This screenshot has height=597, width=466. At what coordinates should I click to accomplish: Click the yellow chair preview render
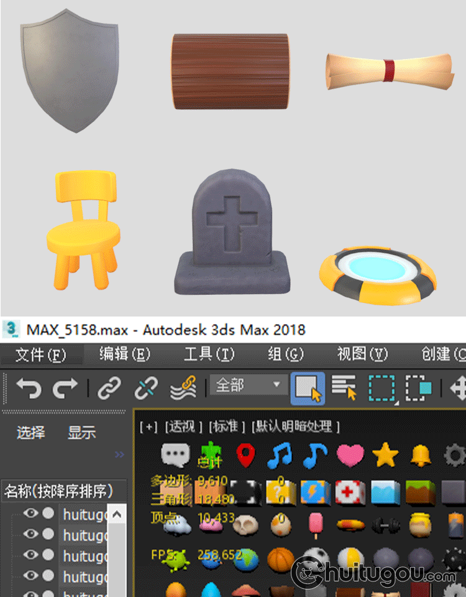pyautogui.click(x=84, y=229)
